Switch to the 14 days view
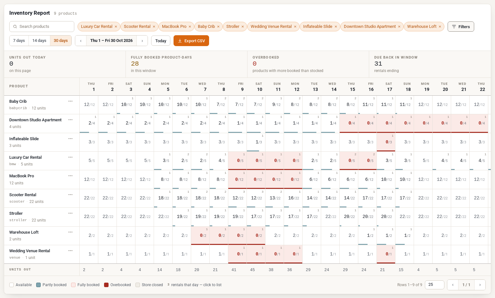Viewport: 495px width, 298px height. (x=39, y=41)
